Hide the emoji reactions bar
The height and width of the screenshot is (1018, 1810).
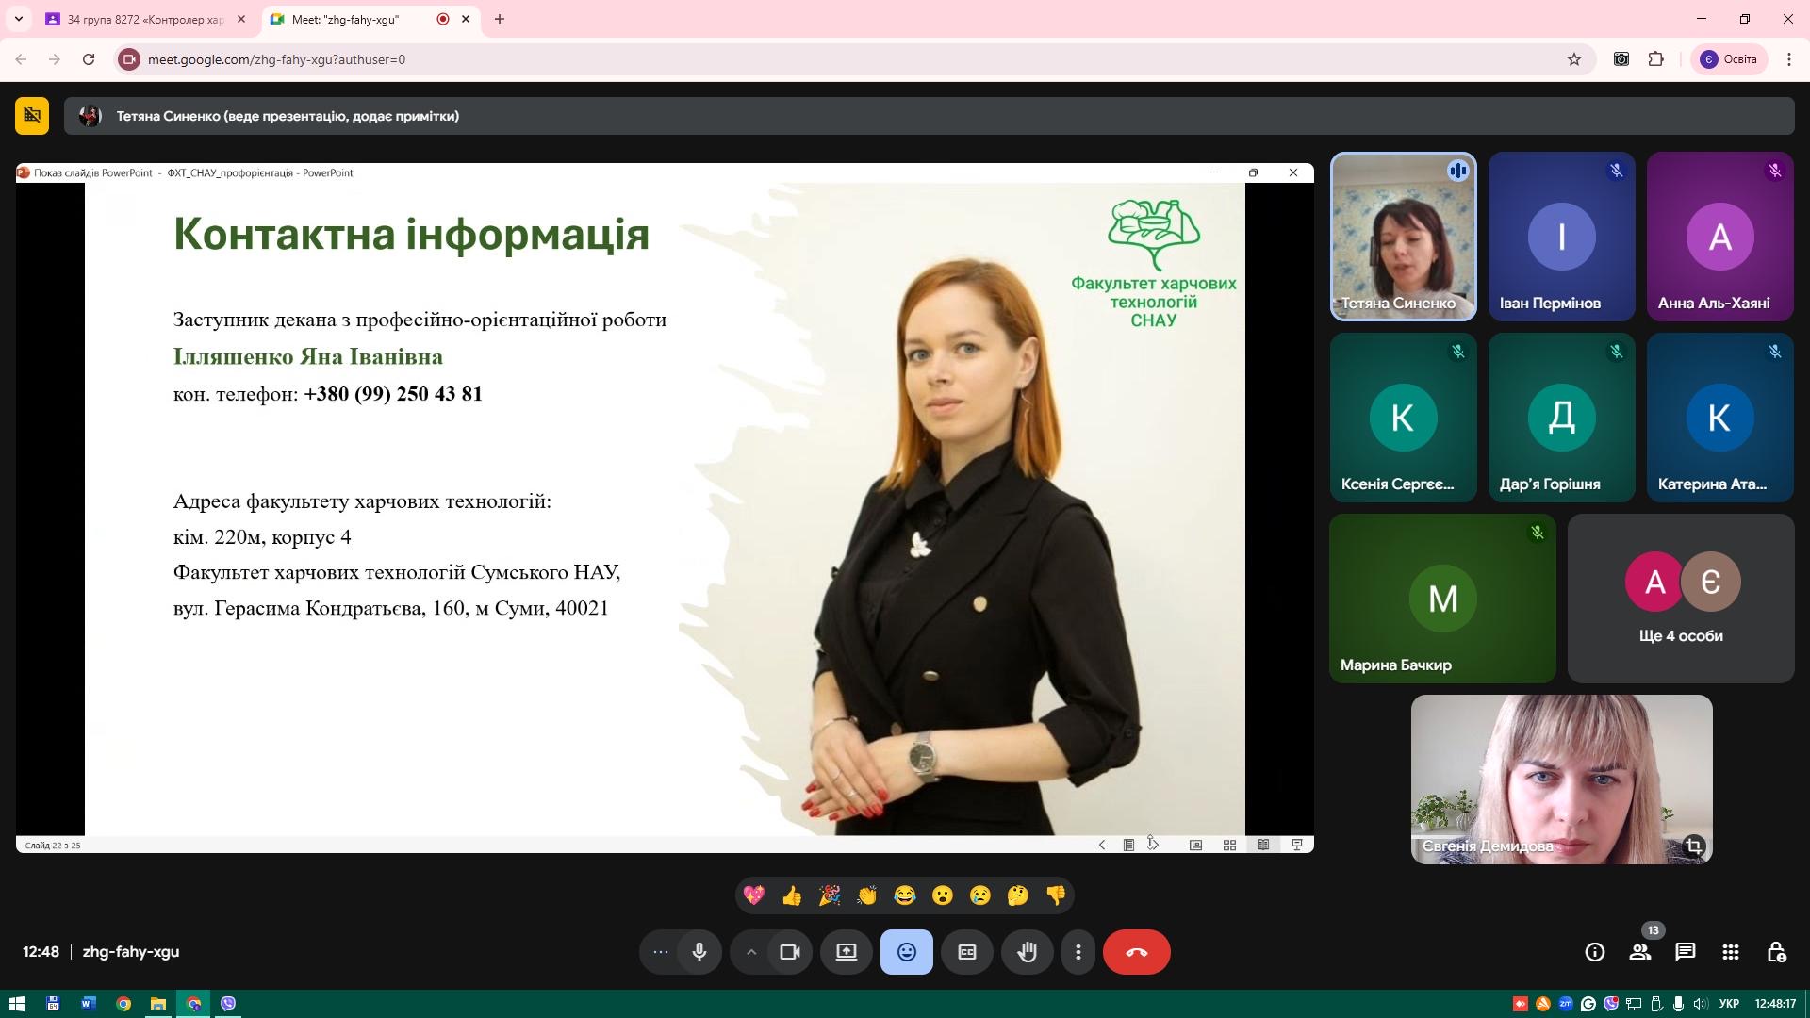point(906,952)
